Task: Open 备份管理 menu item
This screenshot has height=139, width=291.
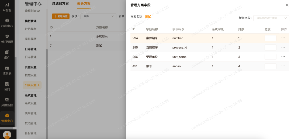Action: pos(31,133)
